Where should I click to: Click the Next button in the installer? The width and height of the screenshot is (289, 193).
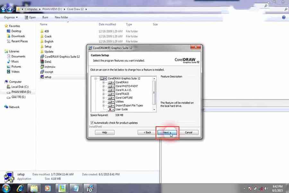[x=167, y=132]
